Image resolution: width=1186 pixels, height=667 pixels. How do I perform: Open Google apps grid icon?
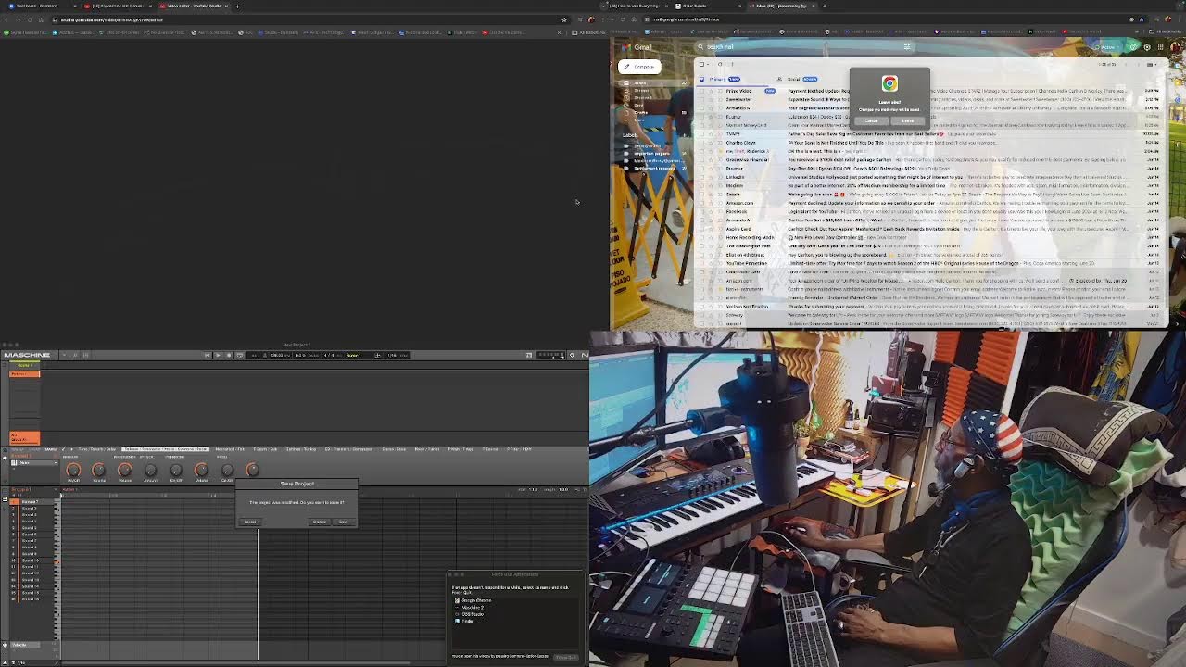1160,47
